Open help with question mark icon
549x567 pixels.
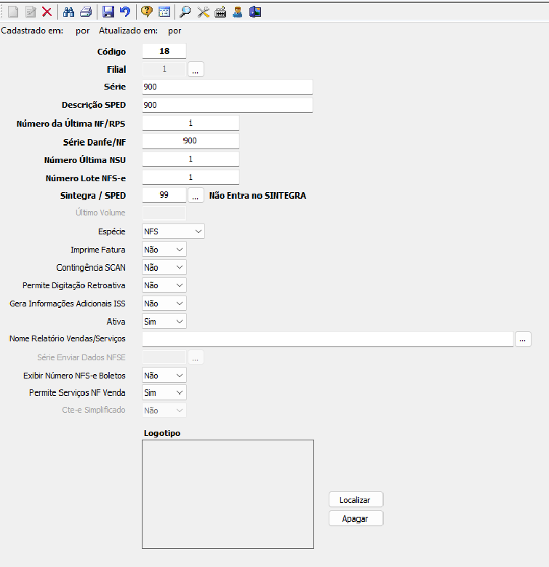[147, 12]
